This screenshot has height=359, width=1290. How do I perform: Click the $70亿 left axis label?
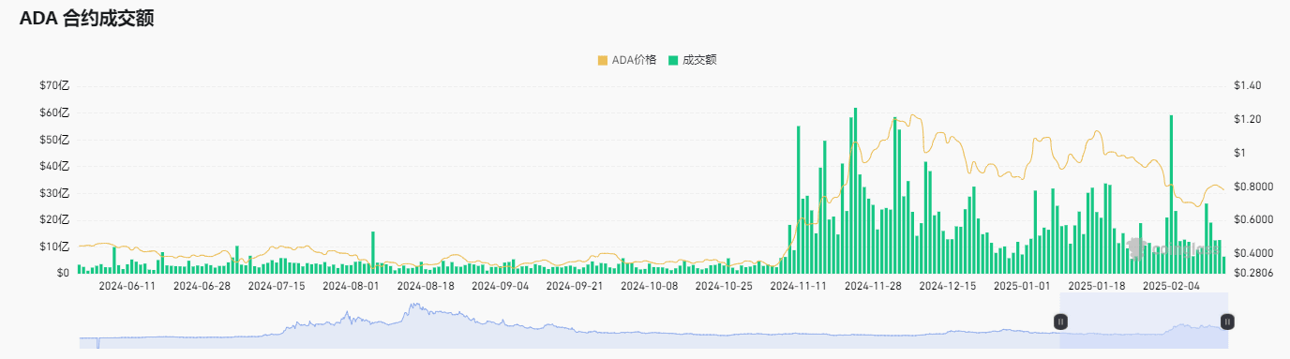(x=54, y=86)
